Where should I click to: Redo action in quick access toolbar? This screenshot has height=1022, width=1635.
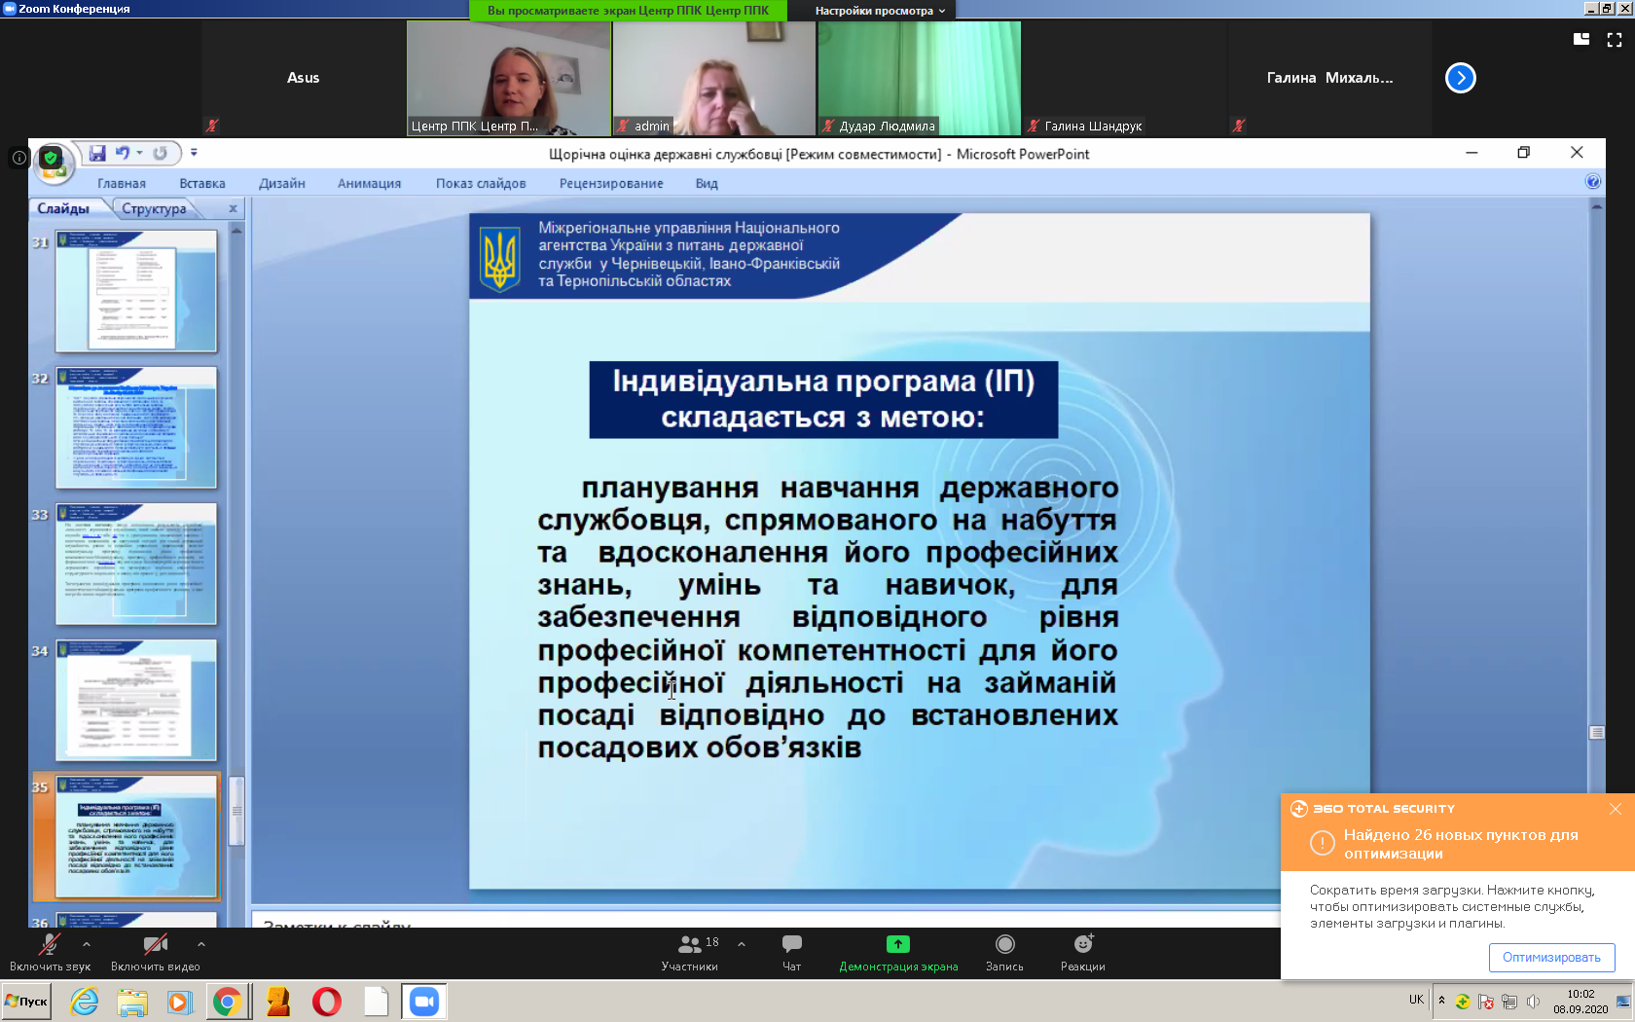point(161,153)
